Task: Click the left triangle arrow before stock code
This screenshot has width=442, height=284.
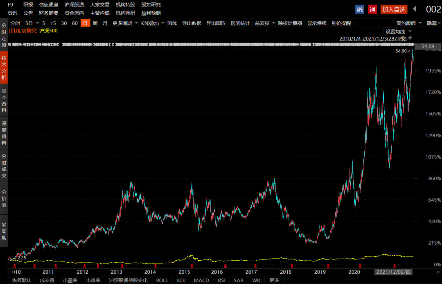Action: pos(414,9)
